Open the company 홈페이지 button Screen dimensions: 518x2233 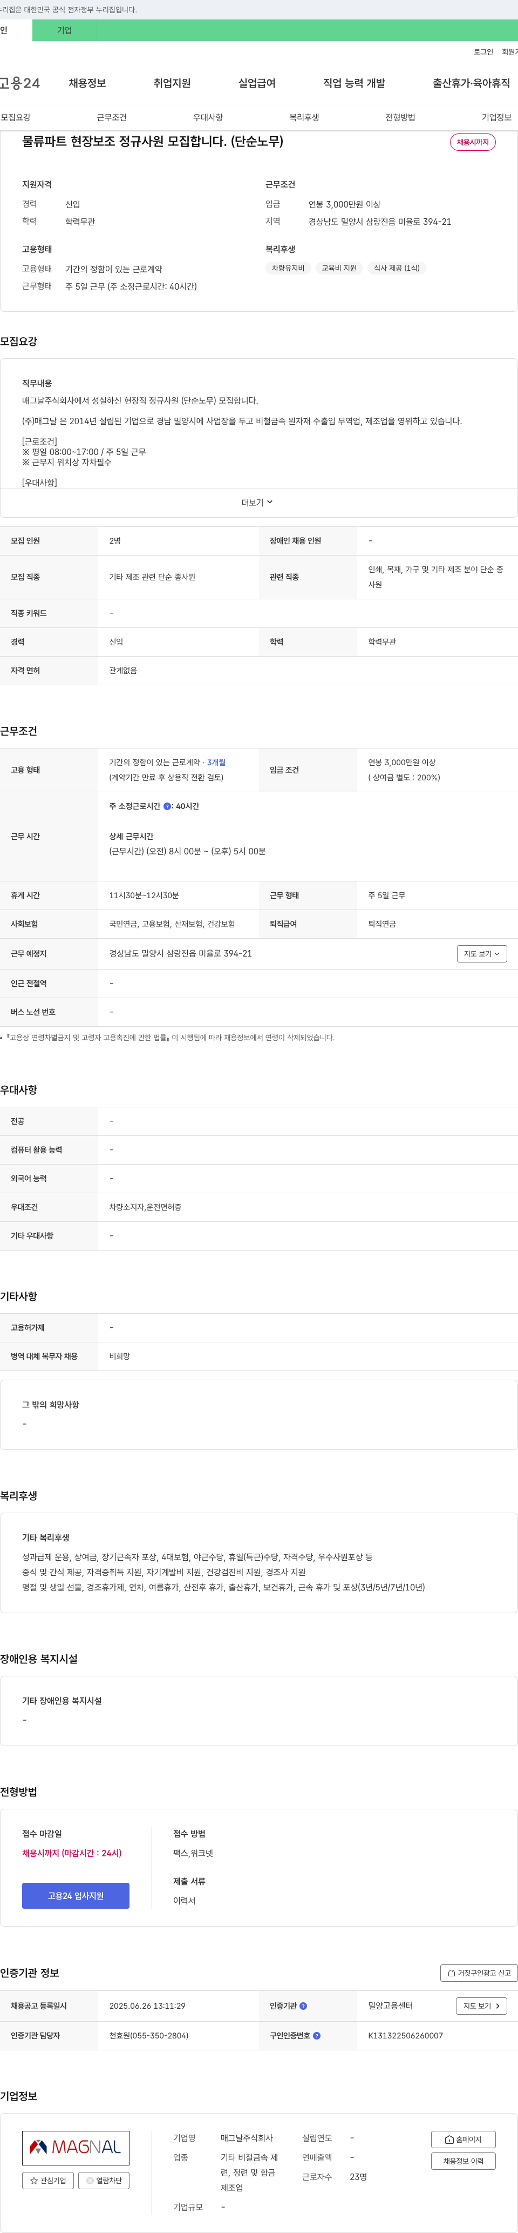464,2140
